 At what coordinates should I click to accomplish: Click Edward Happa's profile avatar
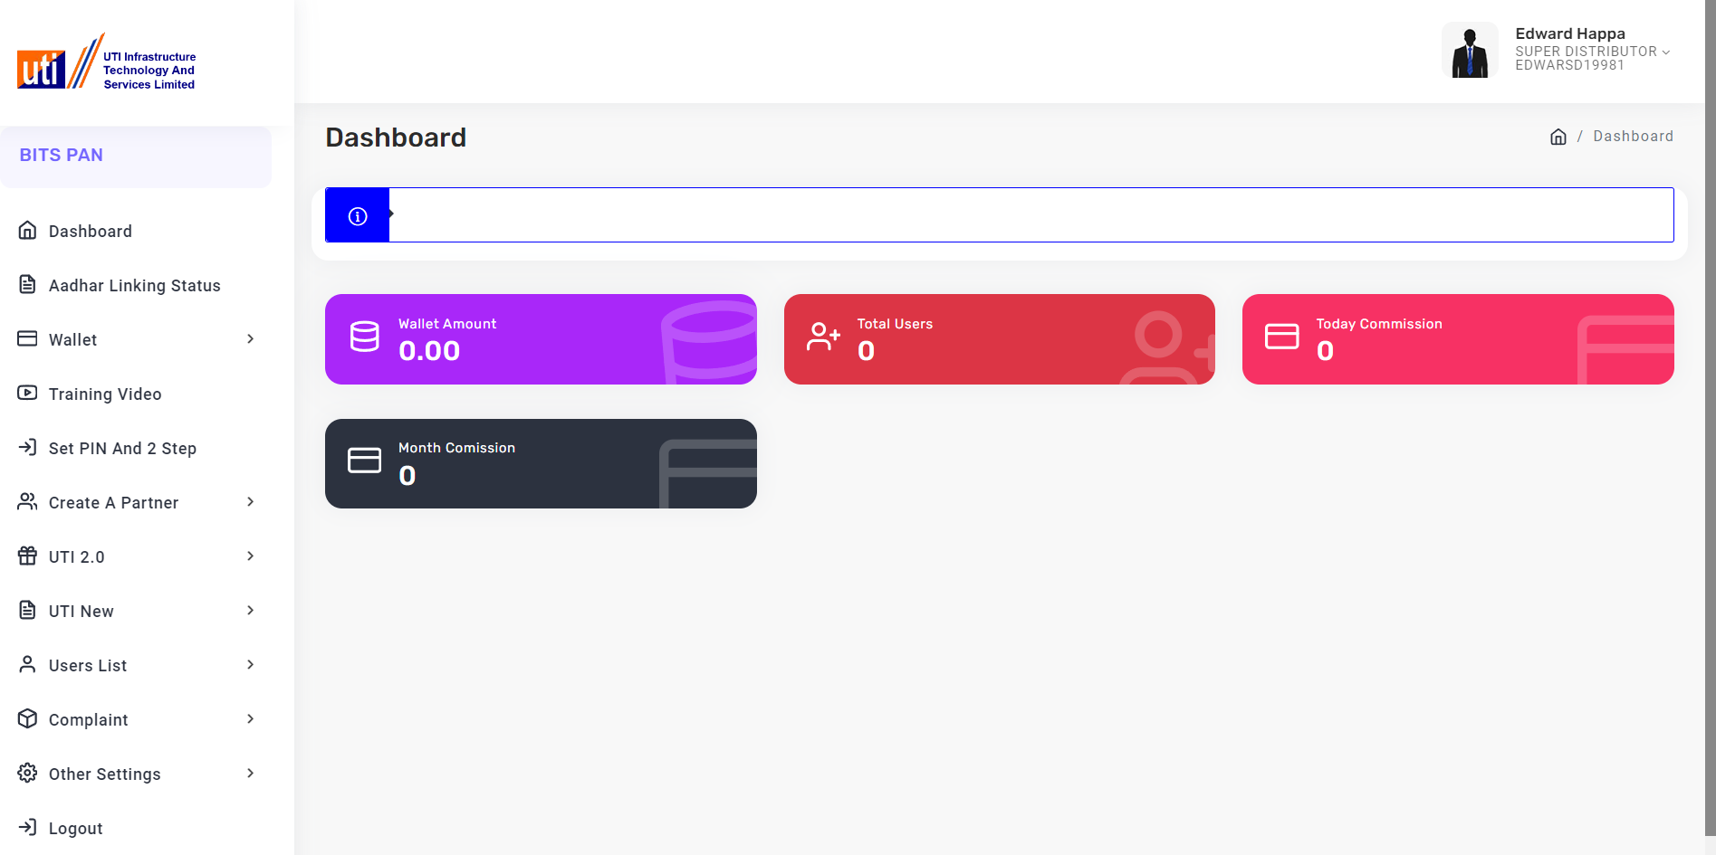[x=1469, y=51]
